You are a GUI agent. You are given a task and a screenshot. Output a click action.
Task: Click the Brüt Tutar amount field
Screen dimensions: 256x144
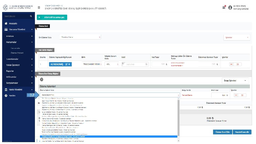pos(220,95)
